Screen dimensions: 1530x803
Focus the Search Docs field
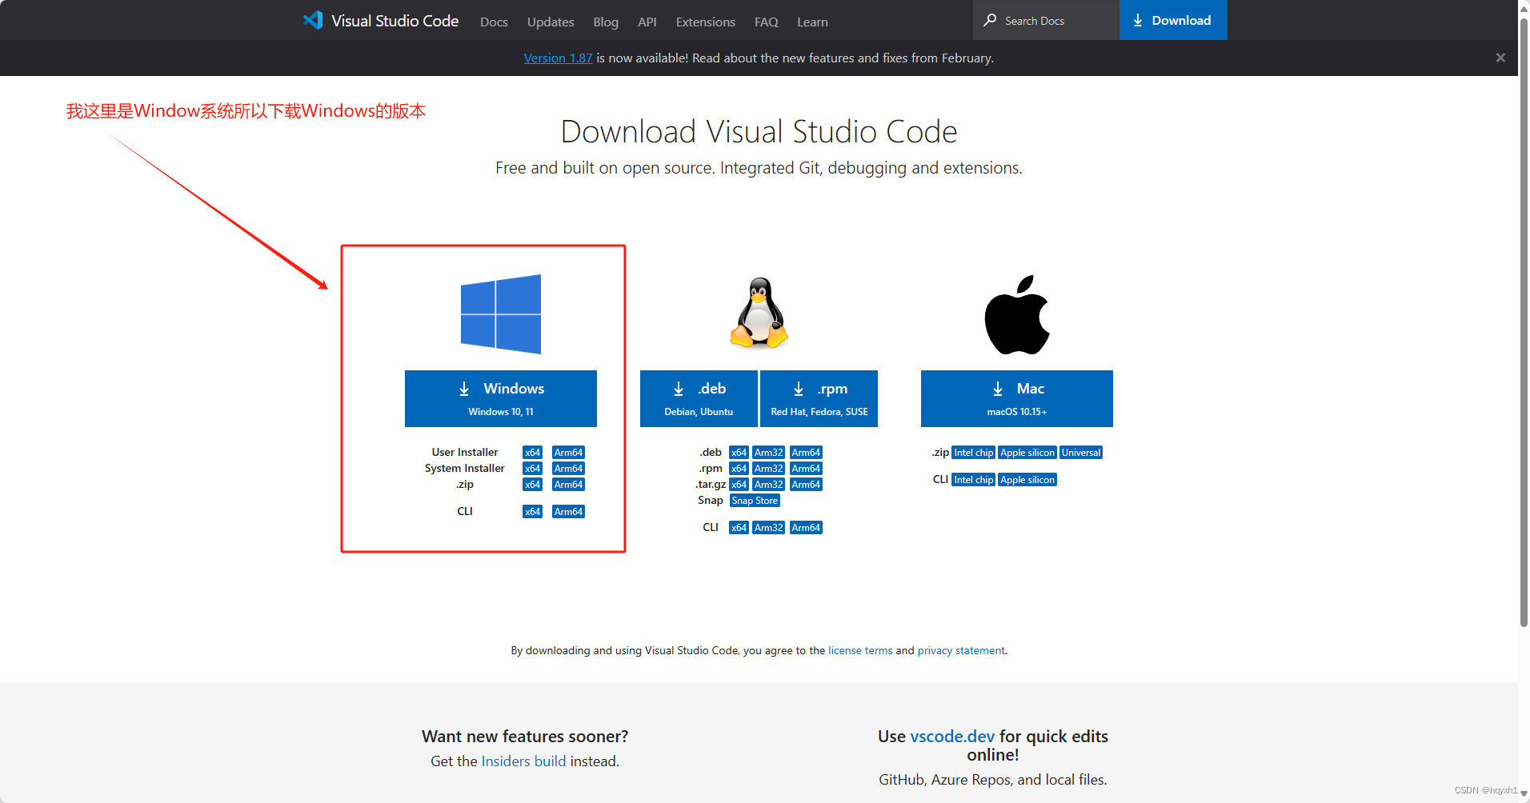click(1046, 20)
